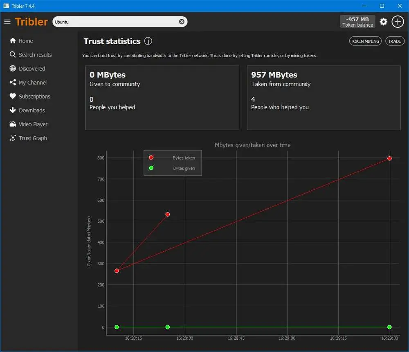Click the My Channel share icon
This screenshot has height=352, width=409.
click(13, 82)
